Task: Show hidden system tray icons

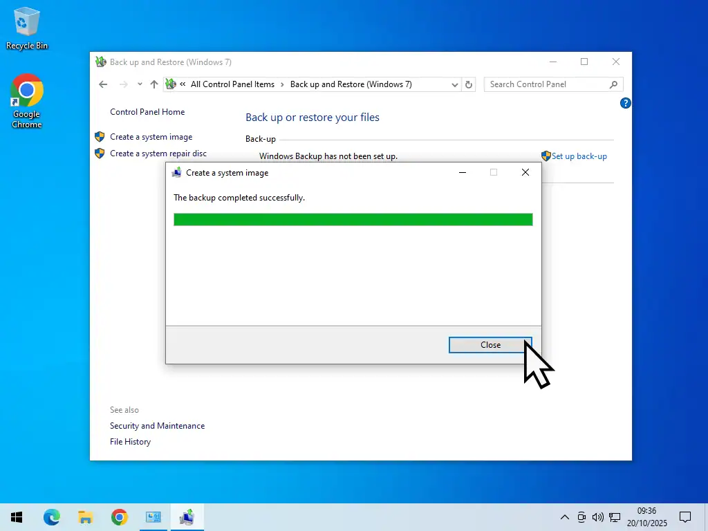Action: (565, 516)
